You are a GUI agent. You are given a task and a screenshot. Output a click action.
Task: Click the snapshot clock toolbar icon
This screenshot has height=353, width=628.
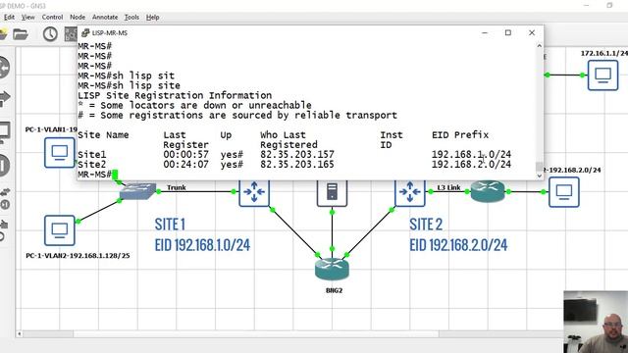coord(50,34)
